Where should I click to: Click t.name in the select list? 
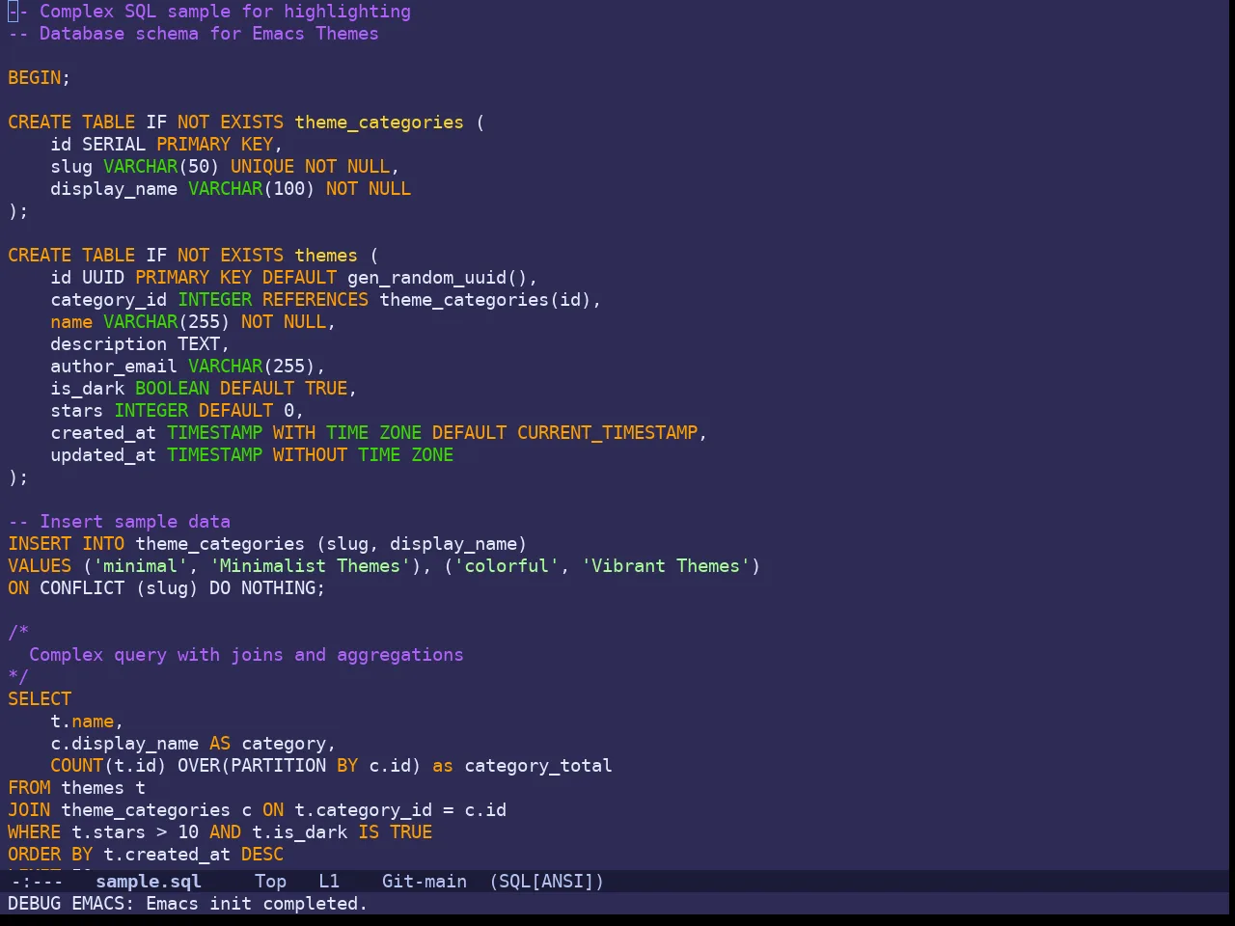(x=82, y=722)
